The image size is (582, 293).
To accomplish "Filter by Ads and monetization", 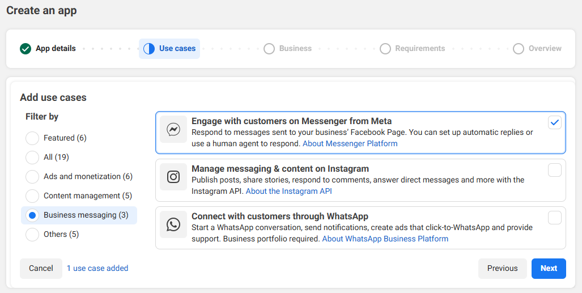I will click(33, 177).
